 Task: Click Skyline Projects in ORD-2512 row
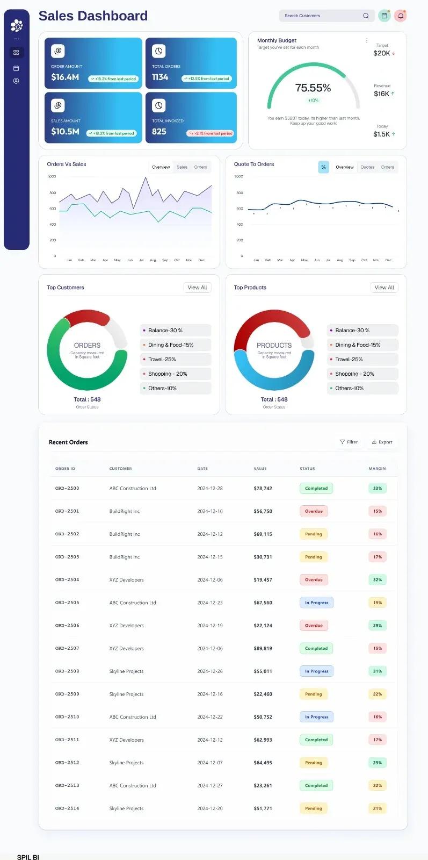click(126, 762)
